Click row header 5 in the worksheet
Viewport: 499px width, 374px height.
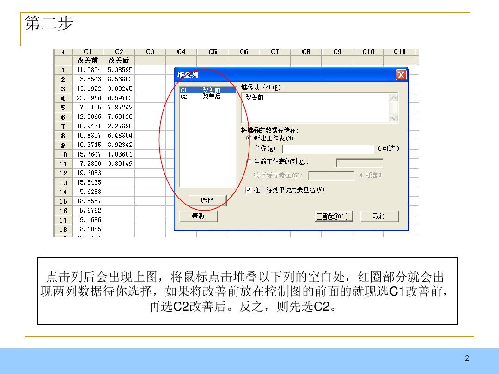pyautogui.click(x=63, y=108)
